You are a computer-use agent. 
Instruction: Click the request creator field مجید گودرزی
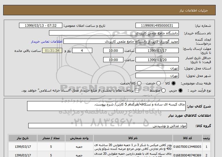tap(121, 41)
